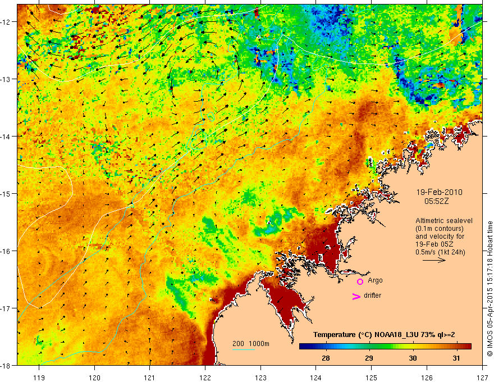Click the 'drifter' legend label
The width and height of the screenshot is (494, 382).
pos(372,295)
